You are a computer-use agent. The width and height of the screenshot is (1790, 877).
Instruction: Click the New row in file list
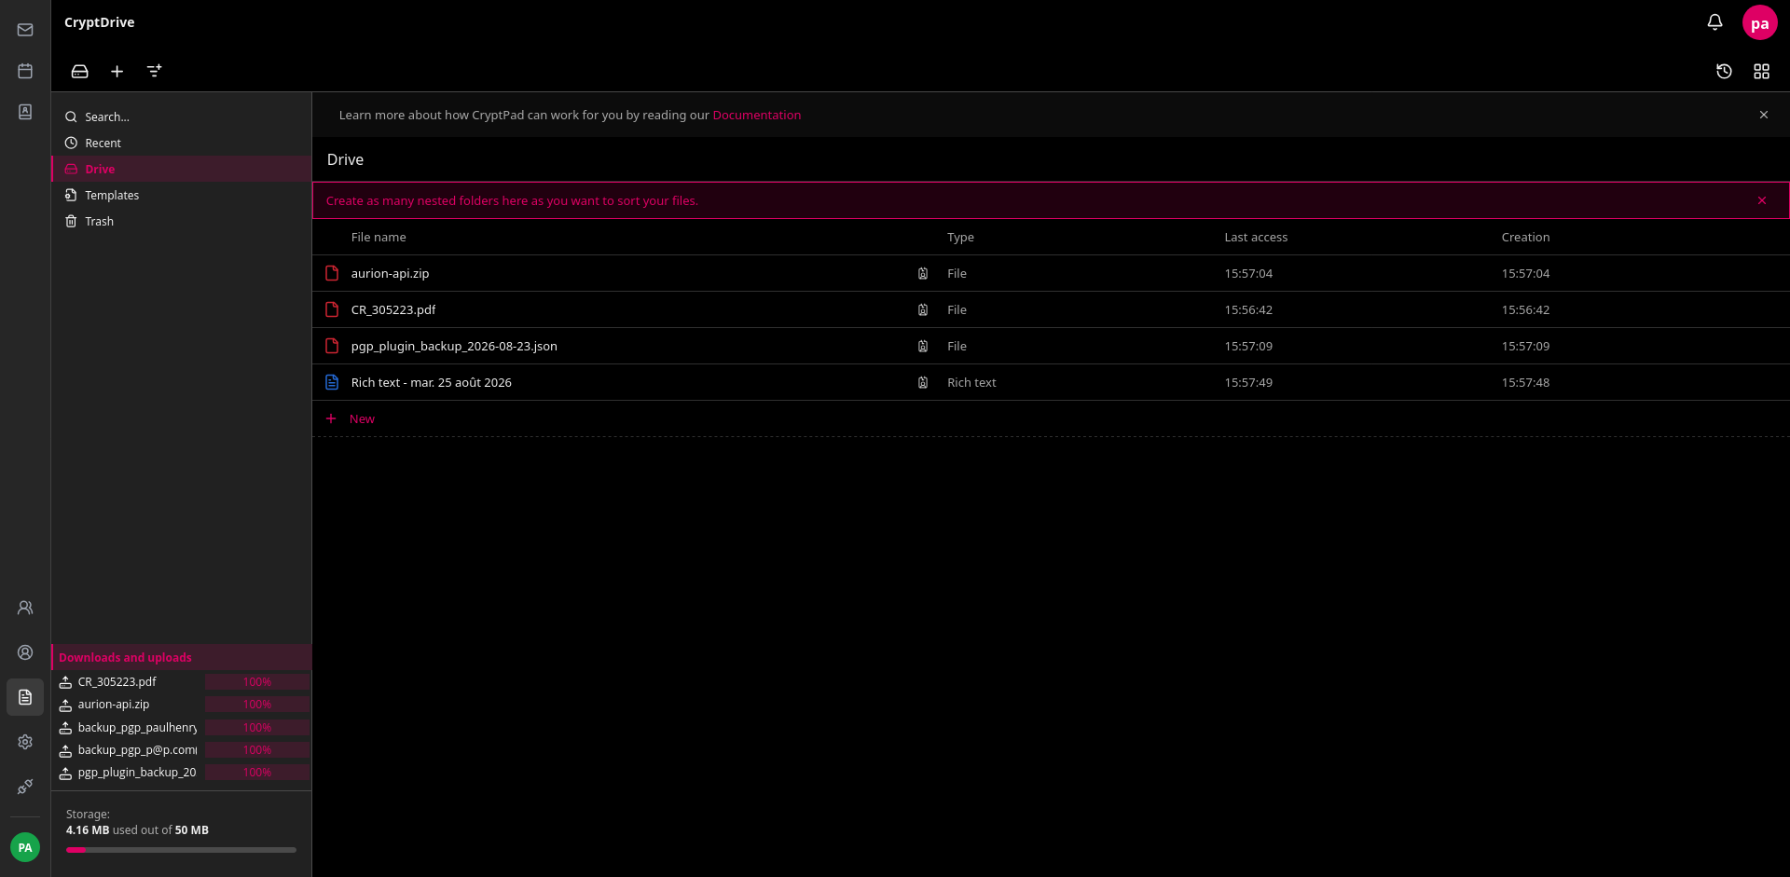click(1051, 418)
